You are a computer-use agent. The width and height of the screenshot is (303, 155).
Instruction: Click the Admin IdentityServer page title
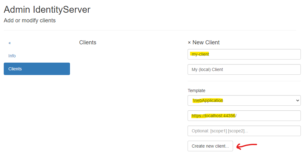click(47, 10)
